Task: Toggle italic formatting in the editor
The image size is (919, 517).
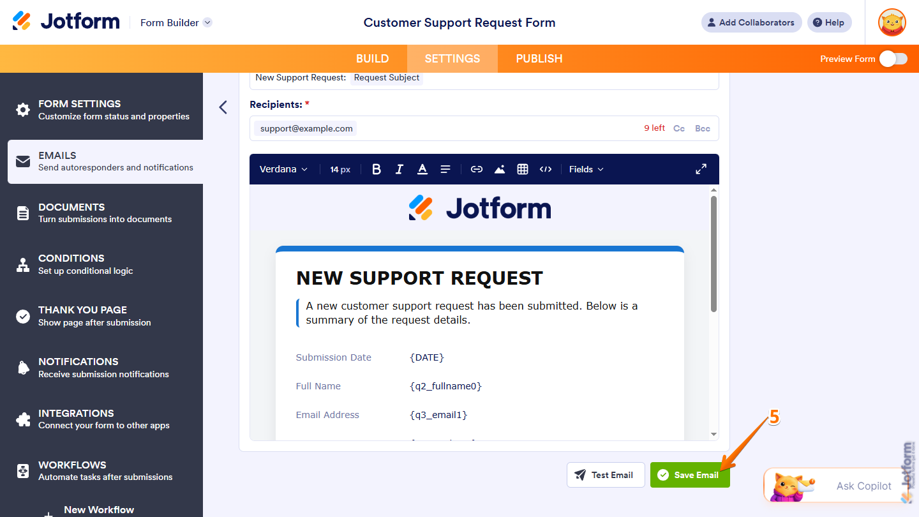Action: 400,169
